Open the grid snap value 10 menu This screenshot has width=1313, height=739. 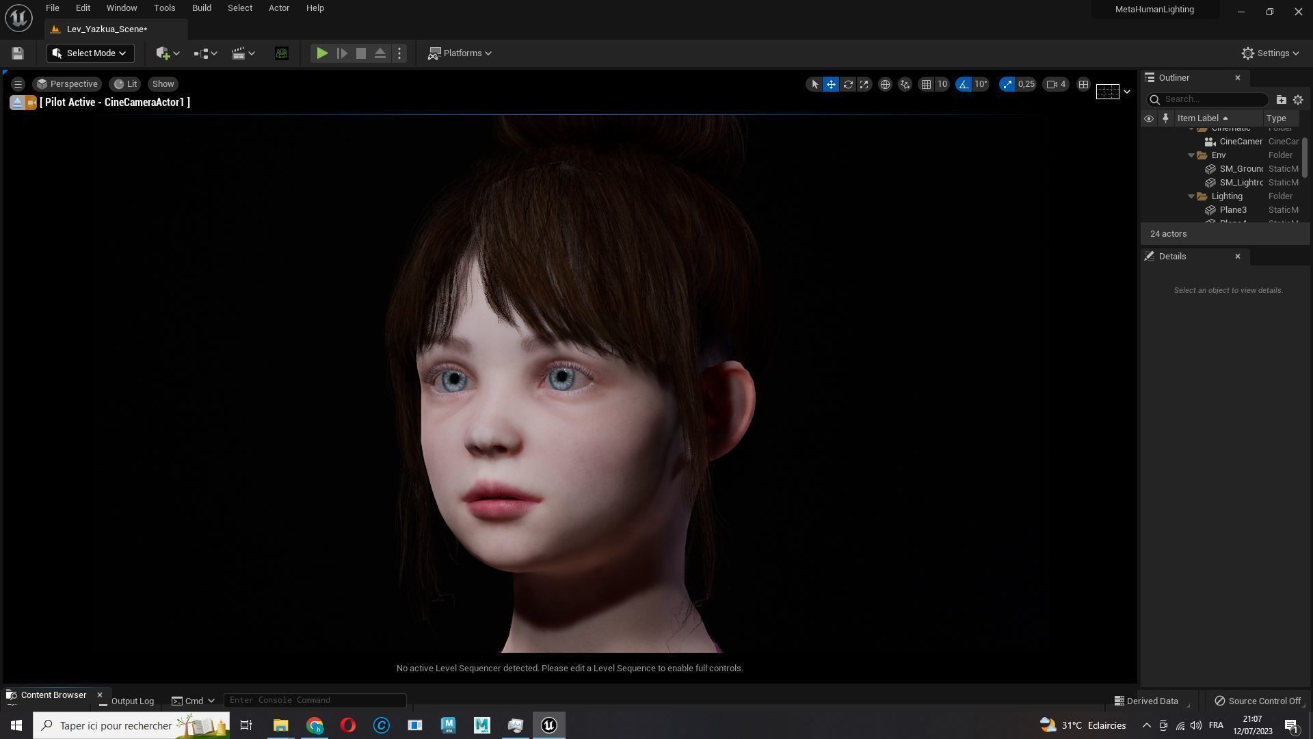pos(942,84)
